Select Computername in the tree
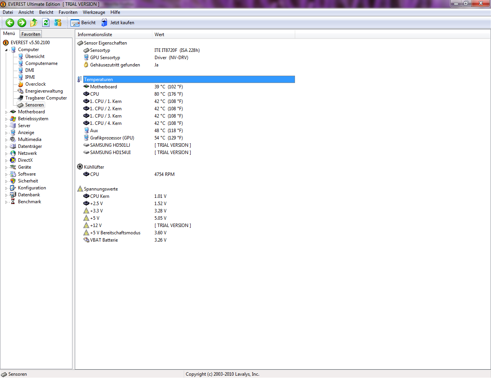Viewport: 491px width, 378px height. pyautogui.click(x=41, y=63)
